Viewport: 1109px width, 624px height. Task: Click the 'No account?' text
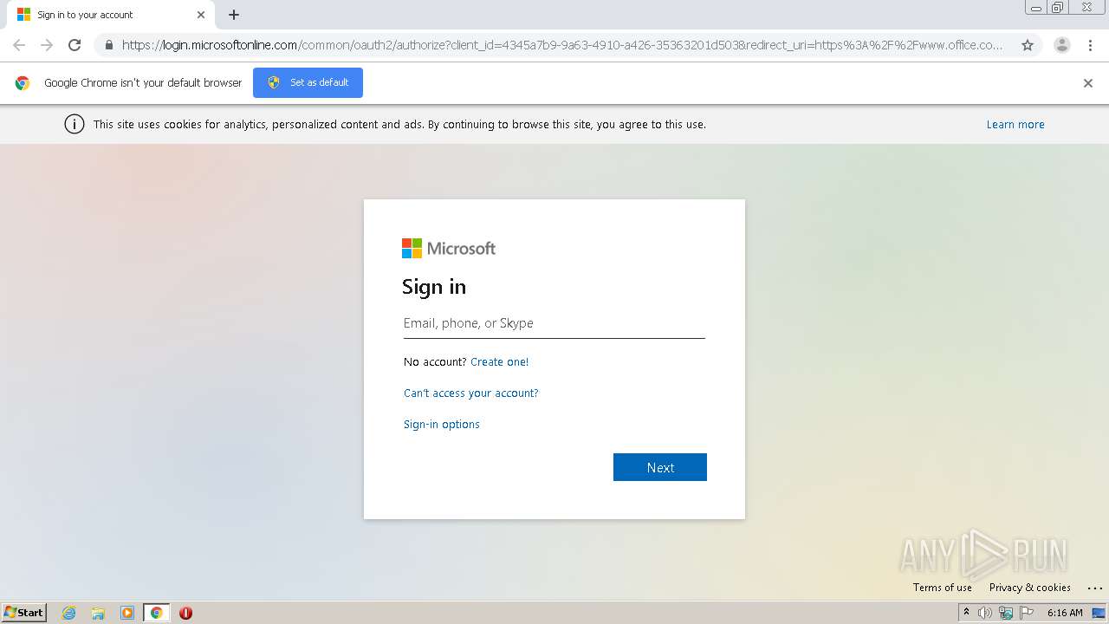click(435, 362)
